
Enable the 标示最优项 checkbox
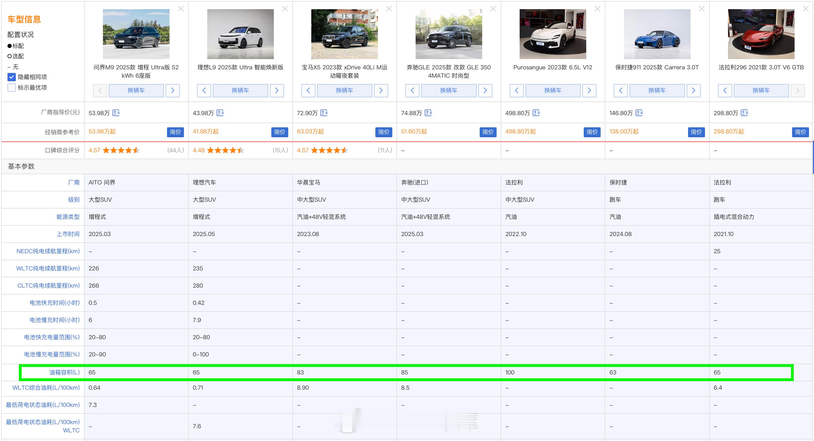coord(12,87)
